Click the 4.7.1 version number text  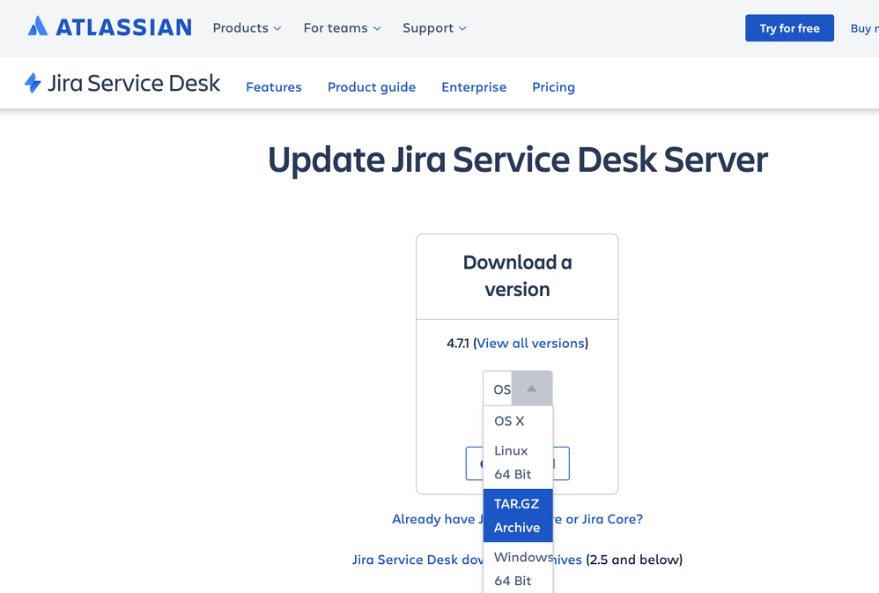click(x=457, y=344)
